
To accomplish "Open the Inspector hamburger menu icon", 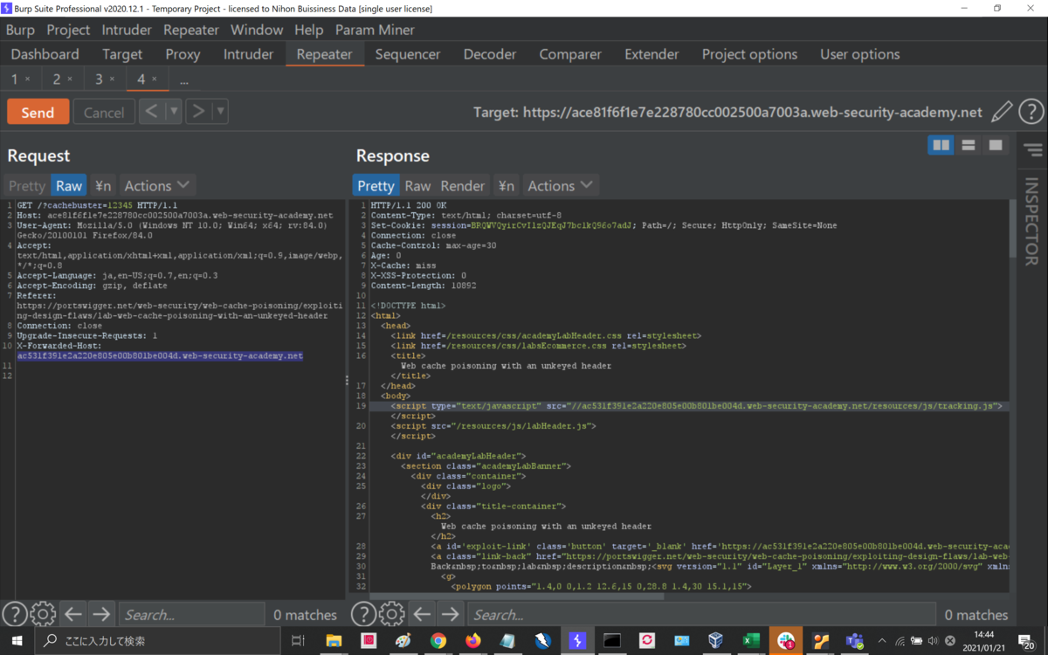I will pyautogui.click(x=1033, y=150).
